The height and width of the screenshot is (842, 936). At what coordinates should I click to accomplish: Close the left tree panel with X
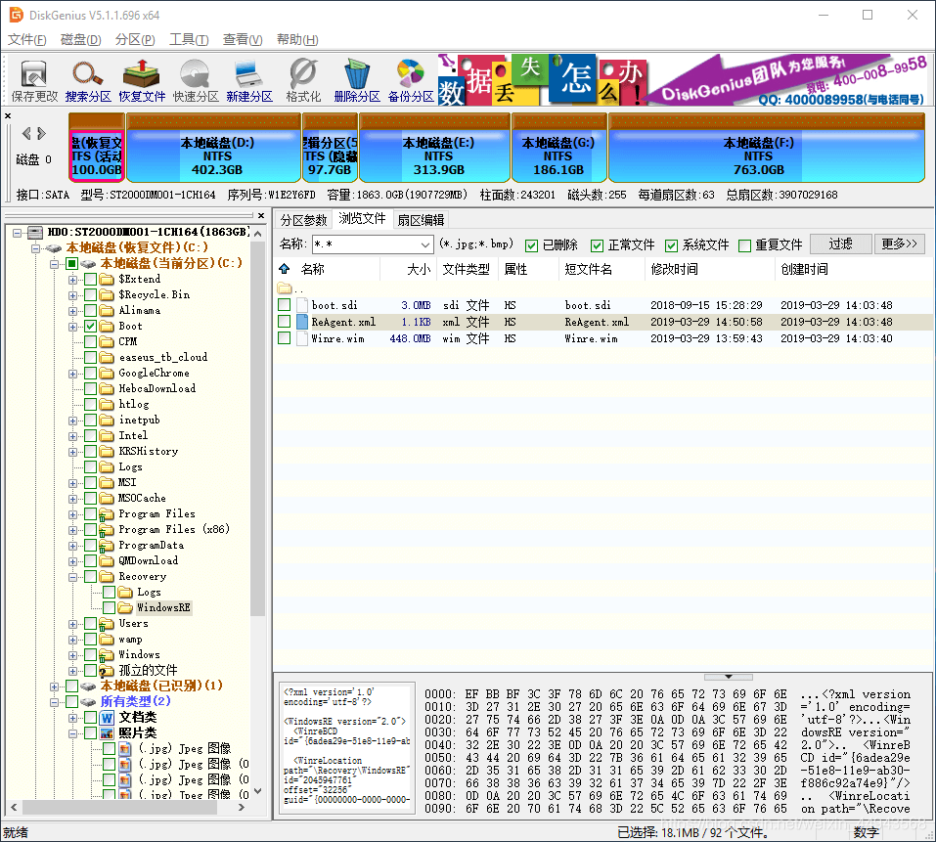coord(261,215)
